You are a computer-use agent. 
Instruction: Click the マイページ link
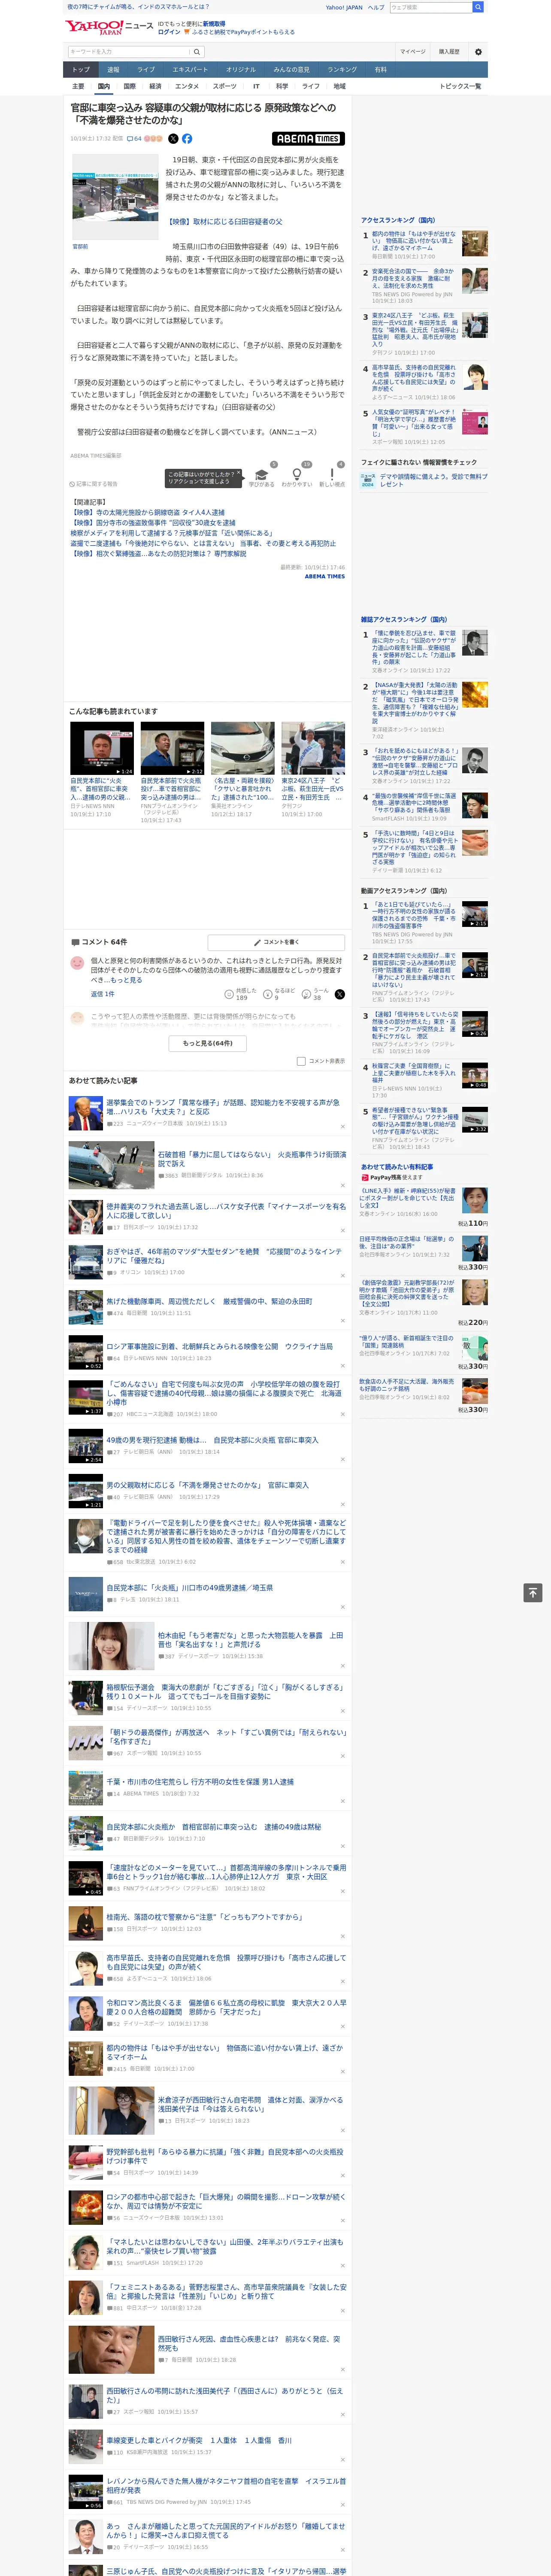coord(413,51)
